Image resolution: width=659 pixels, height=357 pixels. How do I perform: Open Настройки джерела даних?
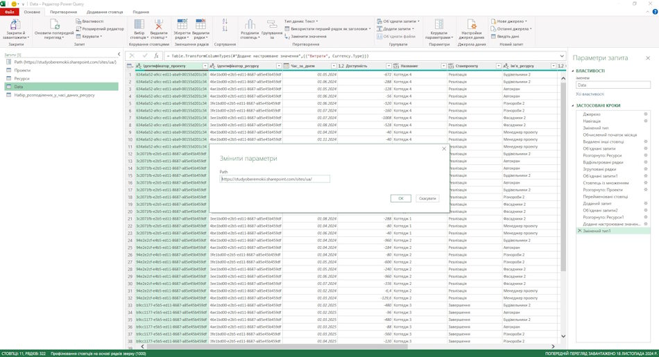[472, 29]
